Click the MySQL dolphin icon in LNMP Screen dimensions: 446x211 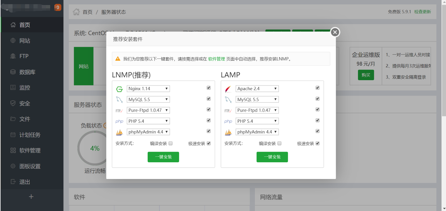[120, 100]
